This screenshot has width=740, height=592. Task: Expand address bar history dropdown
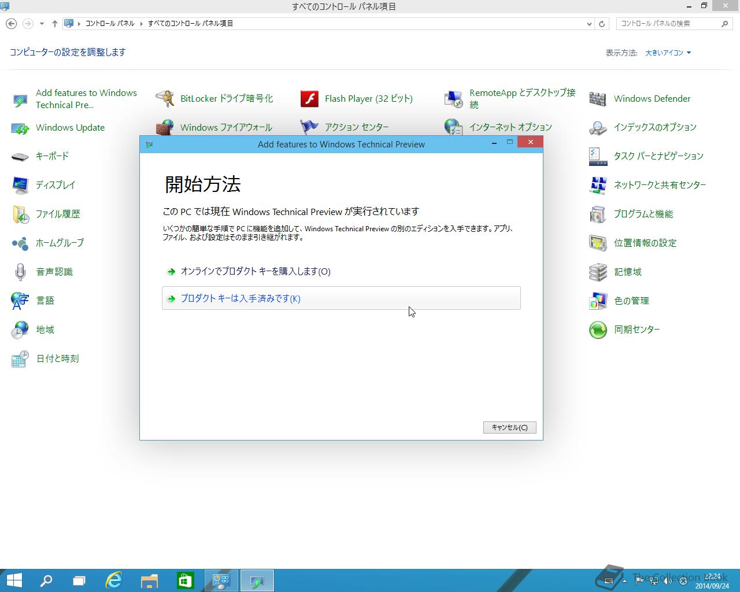point(589,24)
